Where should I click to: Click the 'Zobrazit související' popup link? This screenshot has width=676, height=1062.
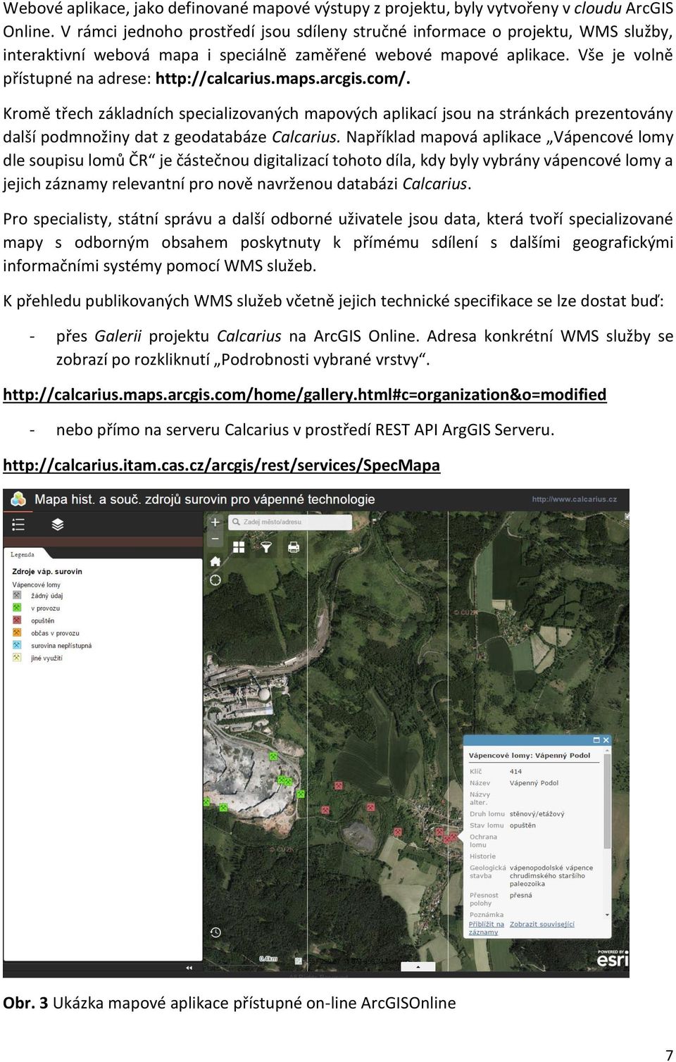point(542,924)
